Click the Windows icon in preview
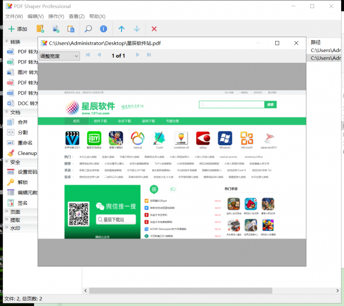The image size is (344, 306). coord(225,138)
